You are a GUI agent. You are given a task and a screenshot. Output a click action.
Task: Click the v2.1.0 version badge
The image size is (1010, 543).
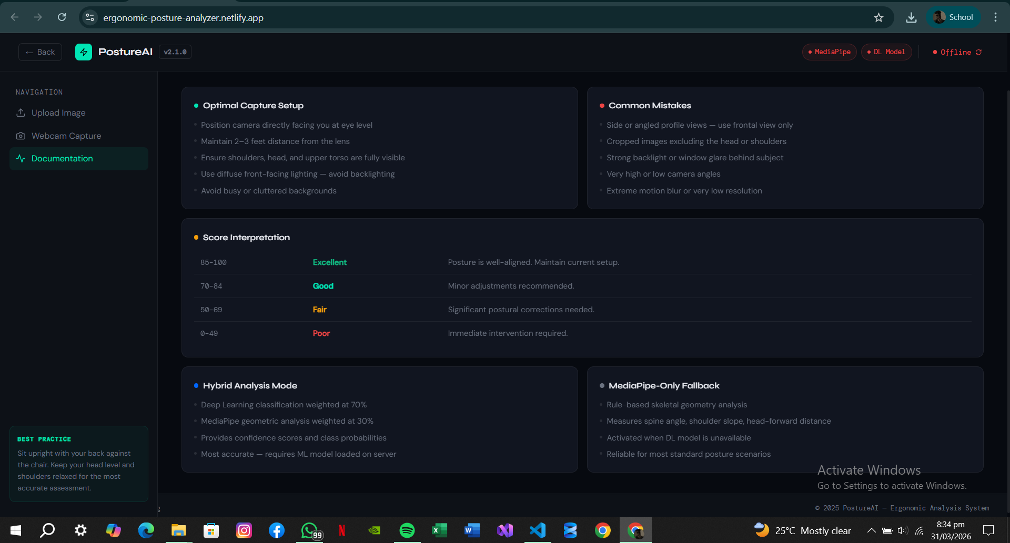(175, 52)
